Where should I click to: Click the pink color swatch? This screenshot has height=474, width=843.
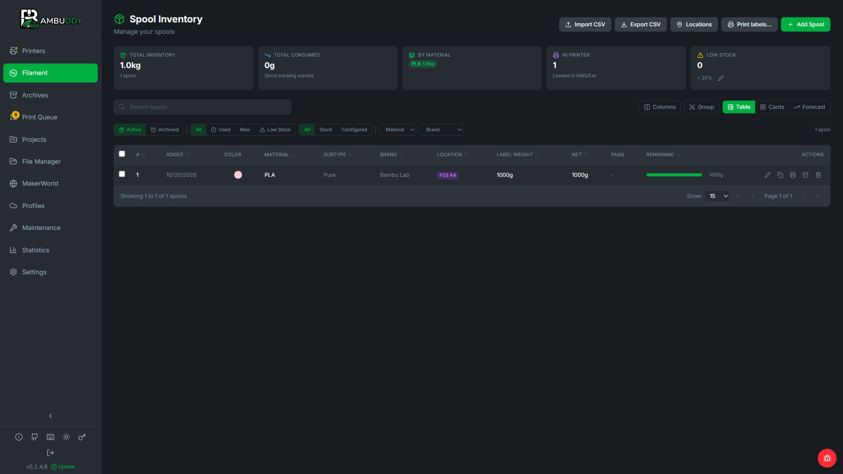pyautogui.click(x=238, y=175)
